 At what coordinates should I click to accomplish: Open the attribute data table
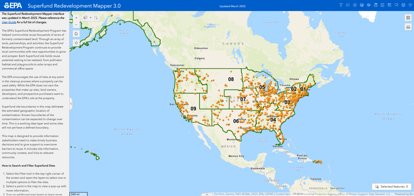[x=362, y=5]
